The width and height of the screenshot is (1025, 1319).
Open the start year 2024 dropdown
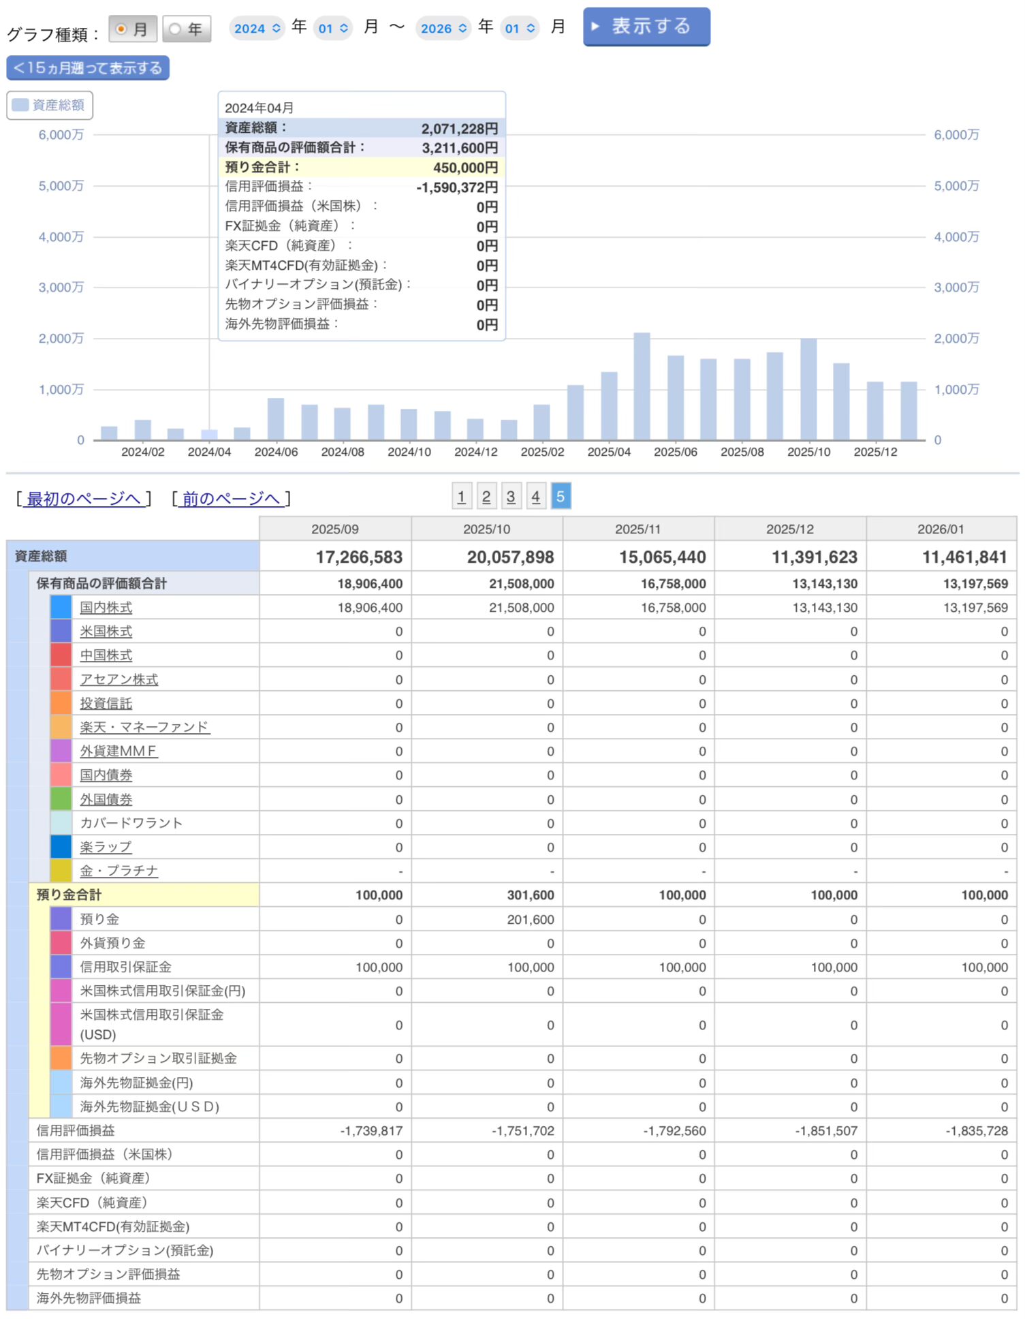[x=257, y=29]
